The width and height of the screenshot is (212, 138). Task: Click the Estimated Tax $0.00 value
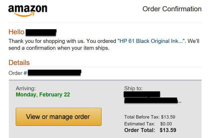[166, 124]
